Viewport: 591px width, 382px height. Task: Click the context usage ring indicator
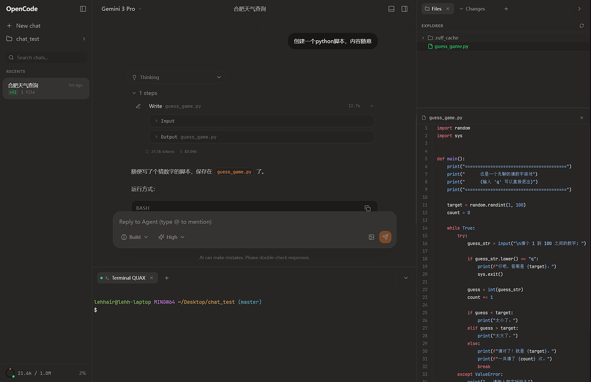coord(10,373)
